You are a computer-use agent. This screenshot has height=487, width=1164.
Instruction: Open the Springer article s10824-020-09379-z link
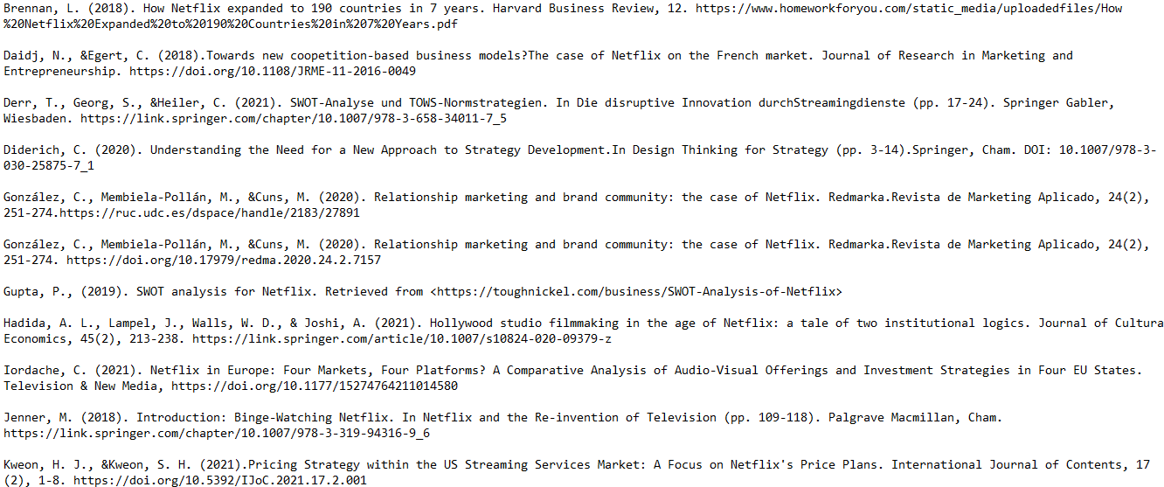point(402,338)
